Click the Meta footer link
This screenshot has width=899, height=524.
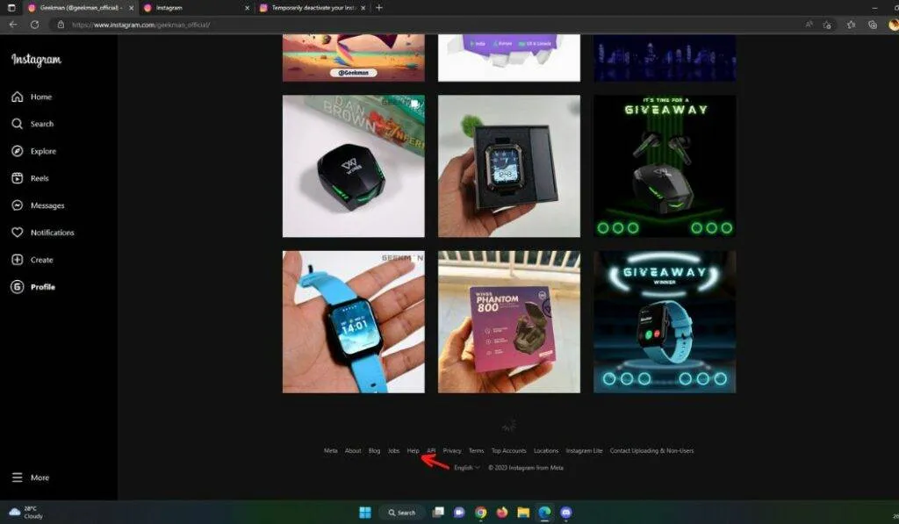point(331,450)
